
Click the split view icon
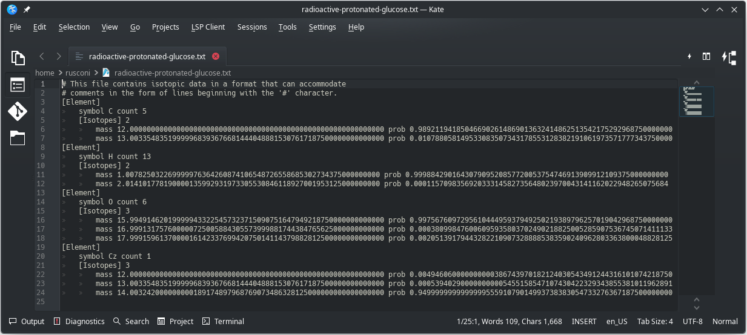706,57
